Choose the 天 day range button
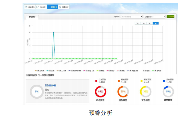This screenshot has height=120, width=194. pos(138,24)
